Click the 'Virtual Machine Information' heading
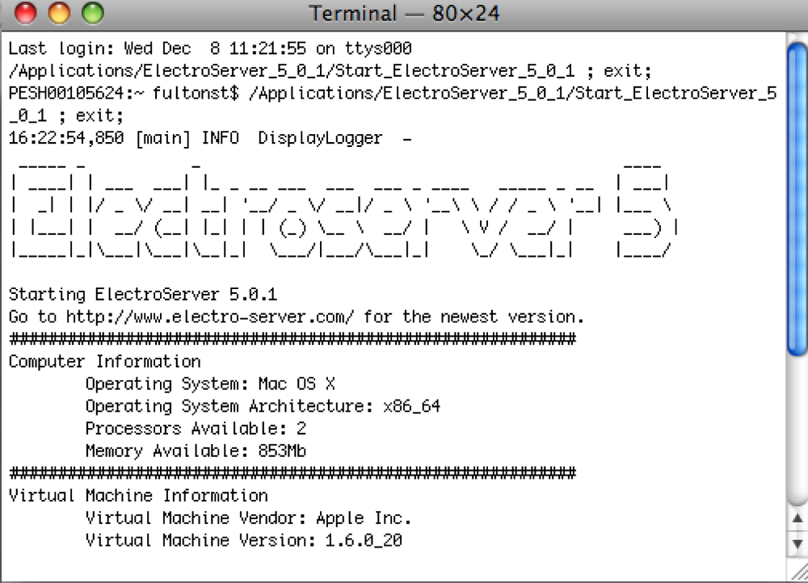Screen dimensions: 808x583 click(x=138, y=496)
